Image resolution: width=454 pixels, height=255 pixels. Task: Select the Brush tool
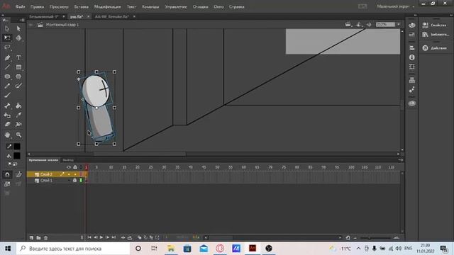[7, 95]
